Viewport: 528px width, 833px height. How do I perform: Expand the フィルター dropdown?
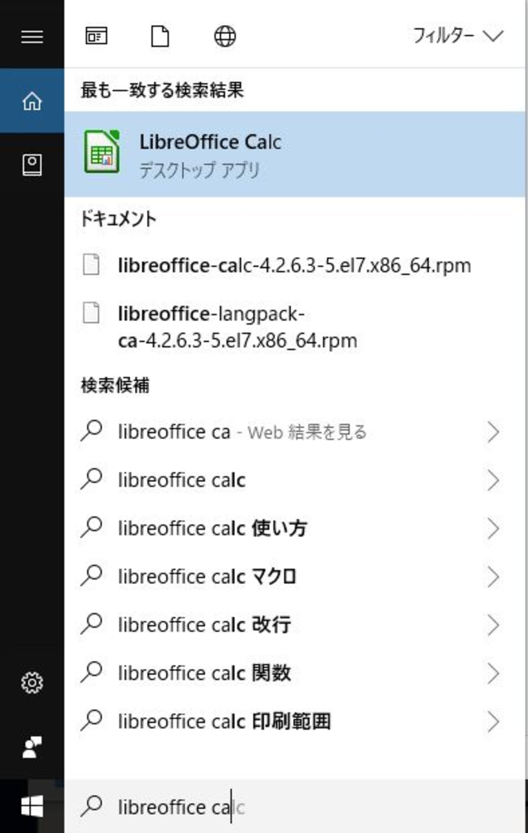point(458,36)
